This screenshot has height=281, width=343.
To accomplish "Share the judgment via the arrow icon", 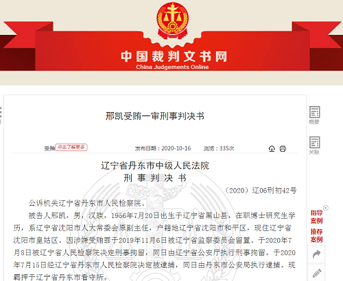I will click(316, 254).
